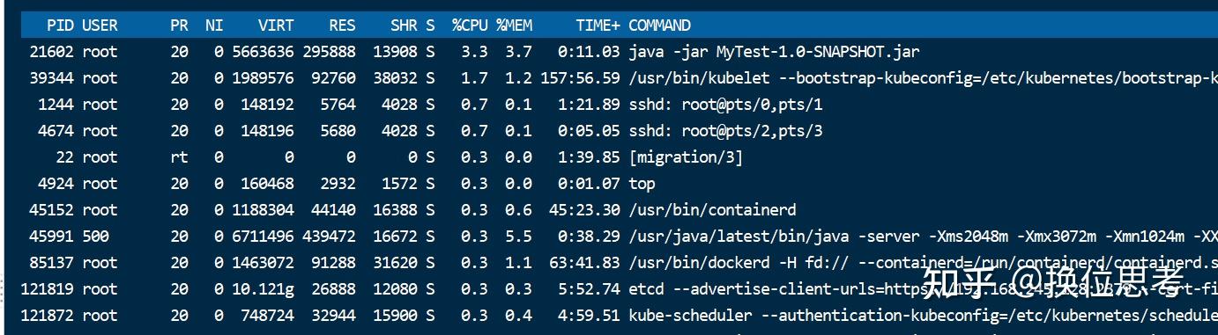Screen dimensions: 1218x335
Task: Click the USER column header
Action: [x=100, y=25]
